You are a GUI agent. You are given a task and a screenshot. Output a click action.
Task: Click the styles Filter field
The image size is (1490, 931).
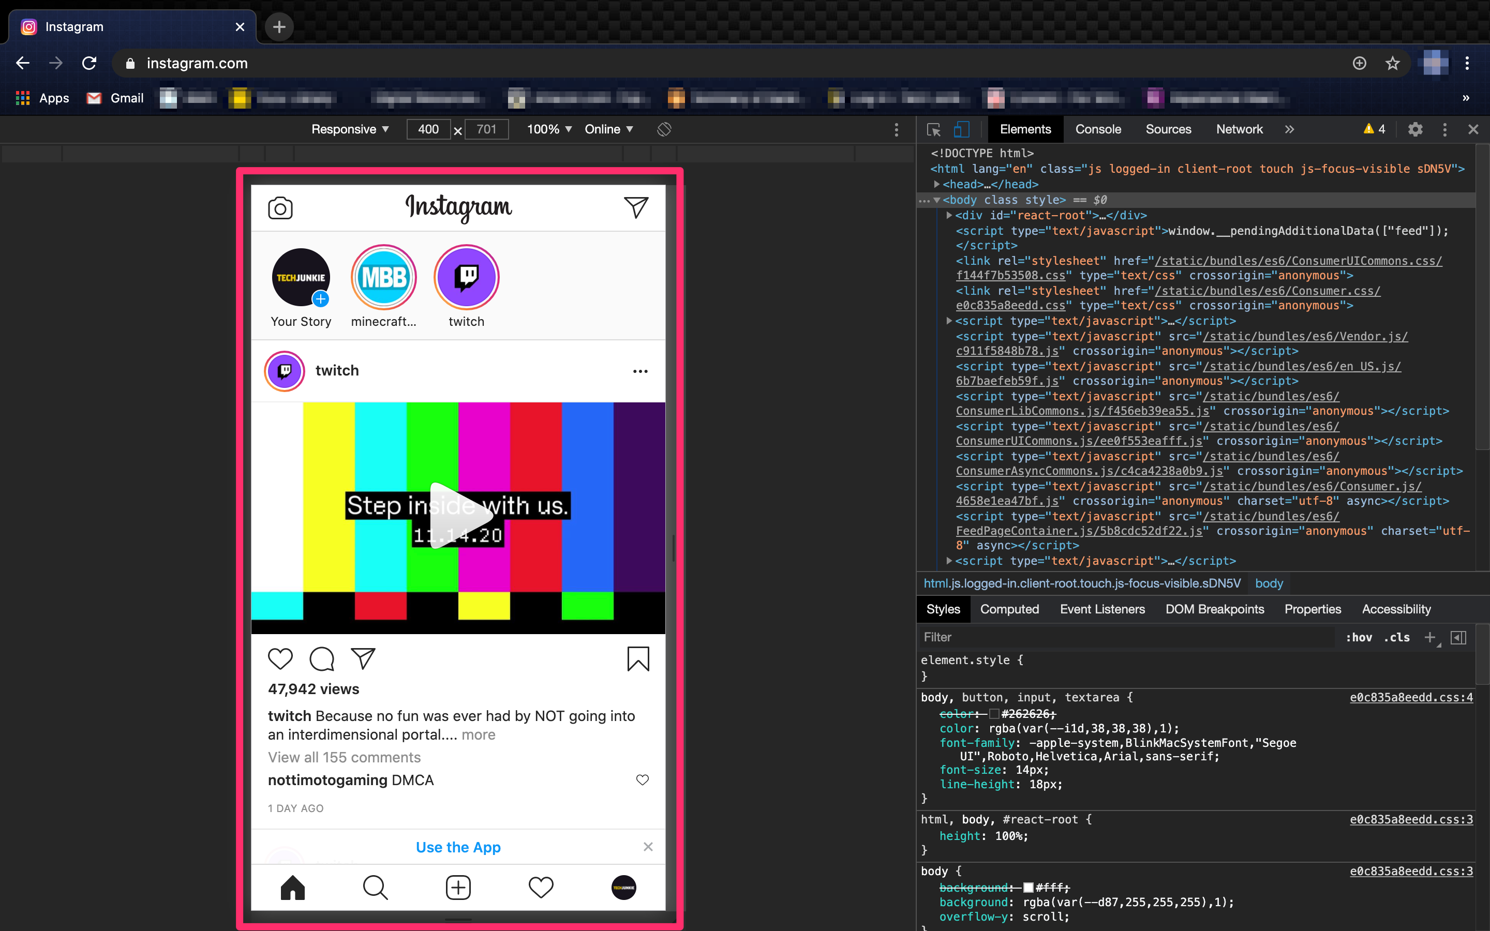point(1127,637)
